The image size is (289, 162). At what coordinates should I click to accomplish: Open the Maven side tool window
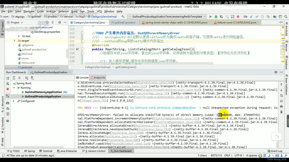286,46
